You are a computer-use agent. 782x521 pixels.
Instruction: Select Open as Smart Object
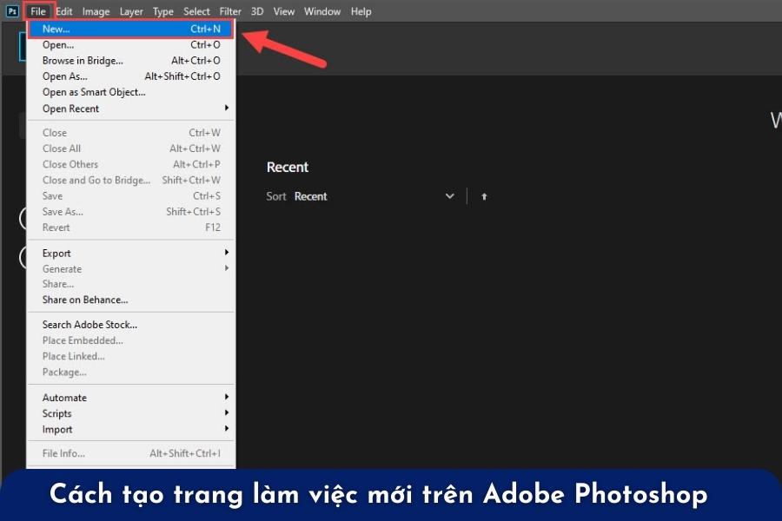click(94, 92)
